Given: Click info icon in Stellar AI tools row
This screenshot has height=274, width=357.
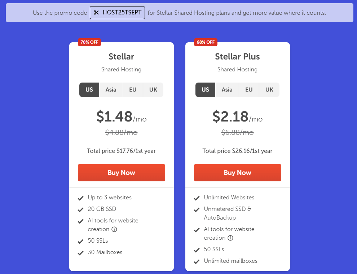Looking at the screenshot, I should [x=114, y=229].
